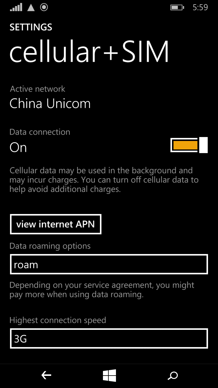Tap the signal strength bars icon

coord(16,7)
